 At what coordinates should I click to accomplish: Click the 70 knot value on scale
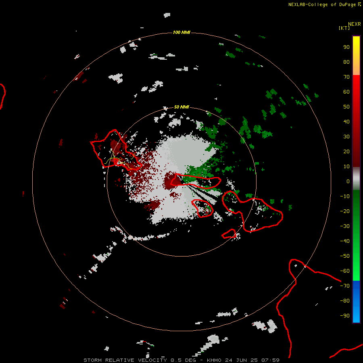point(346,77)
